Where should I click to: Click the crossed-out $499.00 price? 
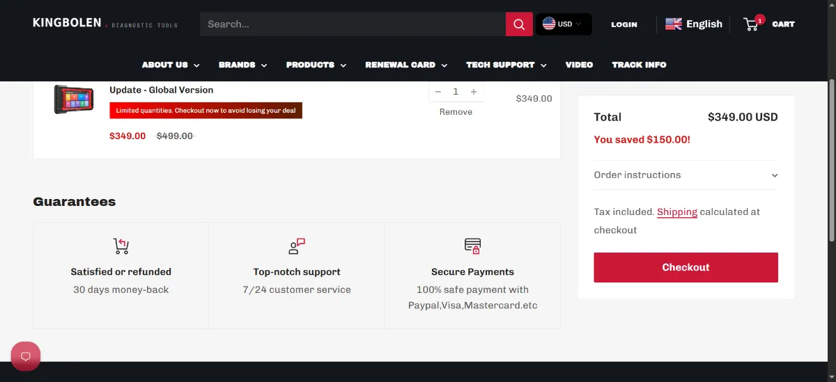coord(175,136)
